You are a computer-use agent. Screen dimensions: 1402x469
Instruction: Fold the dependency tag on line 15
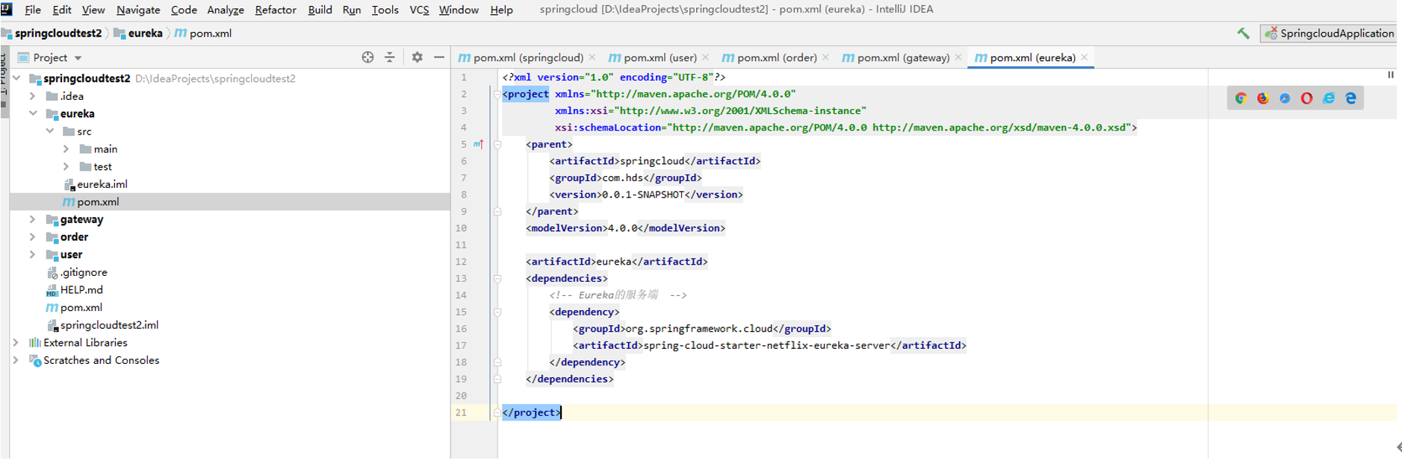pyautogui.click(x=497, y=312)
